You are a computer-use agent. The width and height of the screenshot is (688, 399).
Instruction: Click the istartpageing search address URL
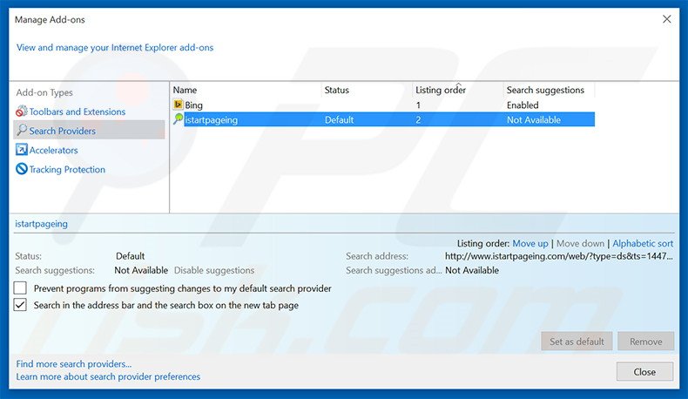pos(558,256)
